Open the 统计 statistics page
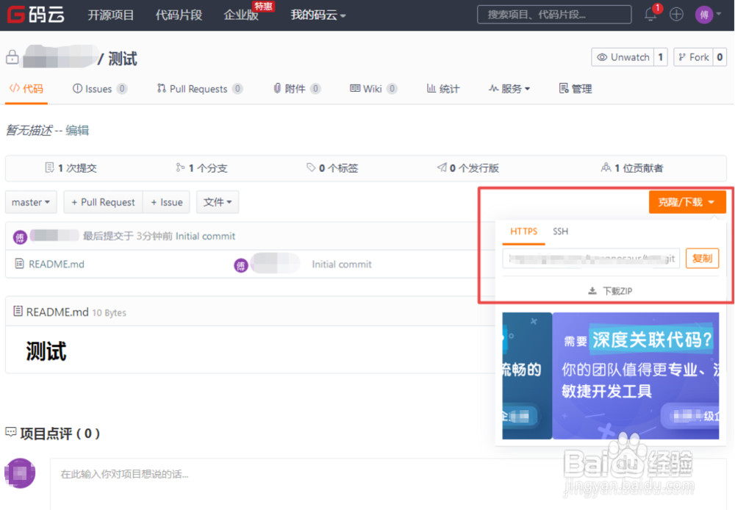This screenshot has height=510, width=735. [442, 88]
